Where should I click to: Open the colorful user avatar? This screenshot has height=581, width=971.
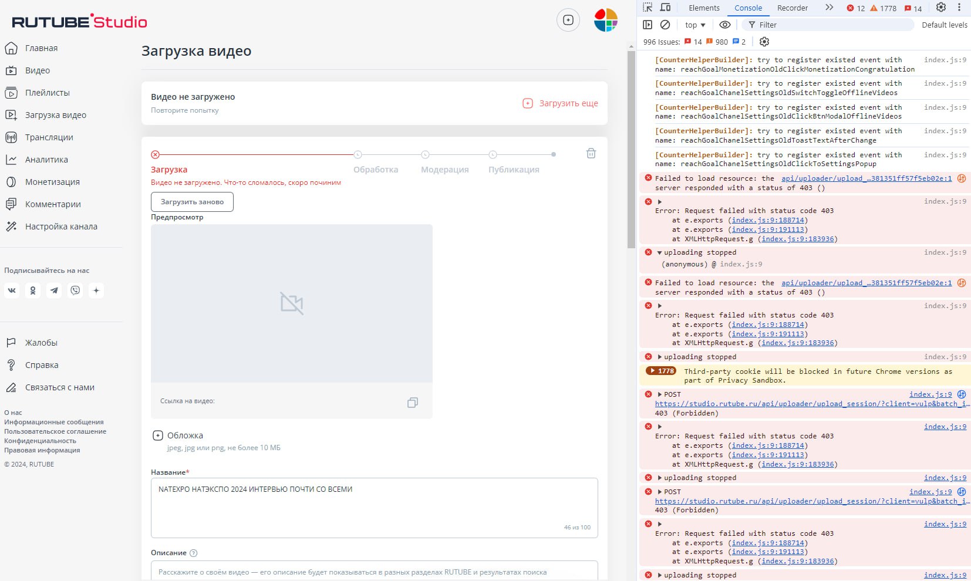[x=605, y=21]
